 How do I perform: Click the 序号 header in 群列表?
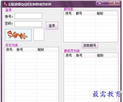click(x=69, y=13)
